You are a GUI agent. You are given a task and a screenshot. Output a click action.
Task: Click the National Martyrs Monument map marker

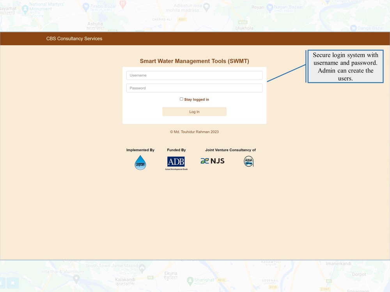[25, 9]
